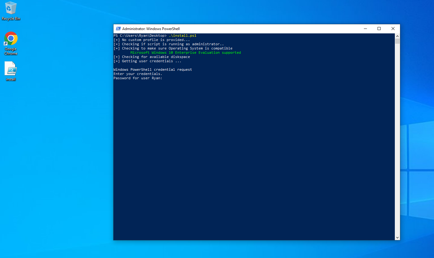Click the PowerShell window system menu icon
434x258 pixels.
coord(118,29)
